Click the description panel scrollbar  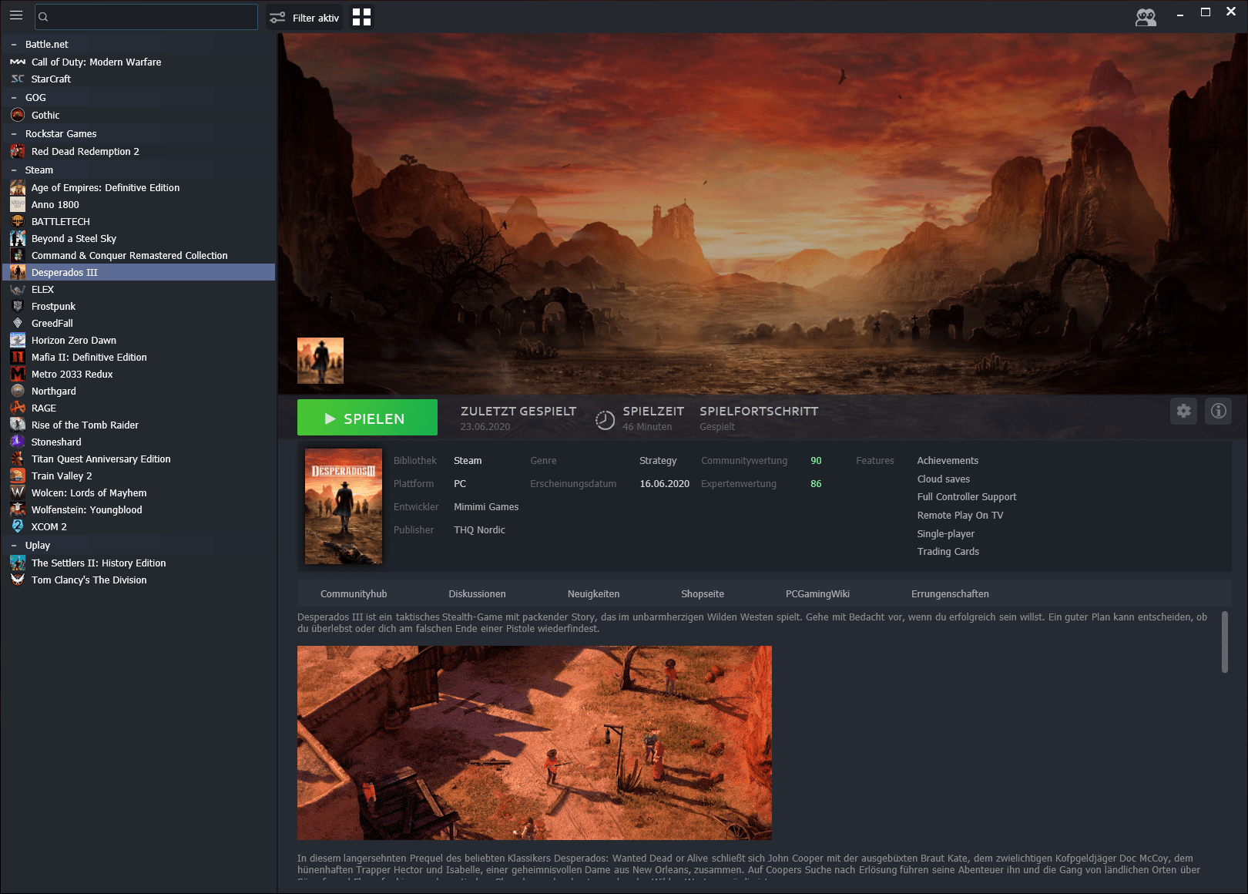pos(1225,642)
